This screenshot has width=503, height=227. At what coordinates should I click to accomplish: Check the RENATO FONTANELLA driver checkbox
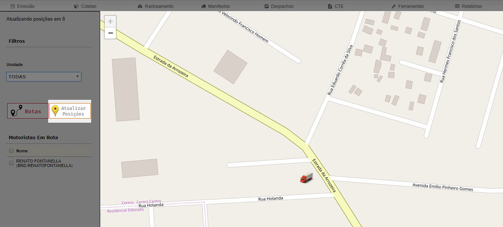(x=11, y=163)
